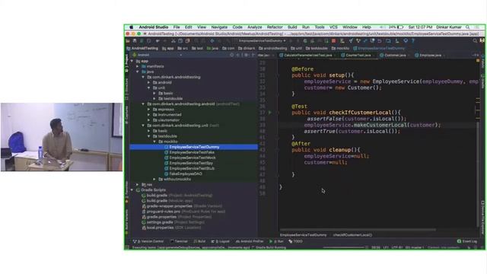Expand the withoutmockito package
Viewport: 487px width, 274px height.
tap(154, 179)
